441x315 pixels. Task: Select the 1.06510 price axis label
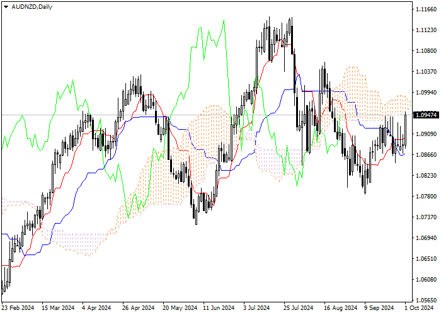(x=426, y=259)
